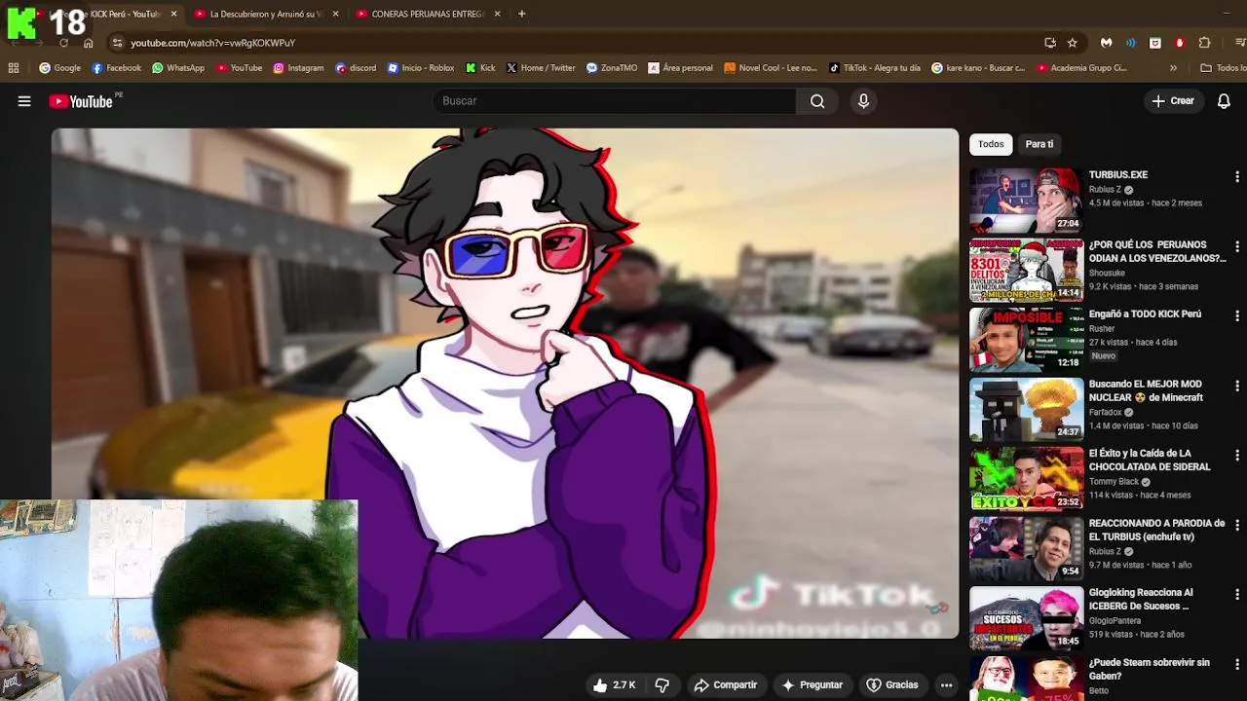Viewport: 1247px width, 701px height.
Task: Open the Todos los bookmarks folder
Action: (x=1223, y=68)
